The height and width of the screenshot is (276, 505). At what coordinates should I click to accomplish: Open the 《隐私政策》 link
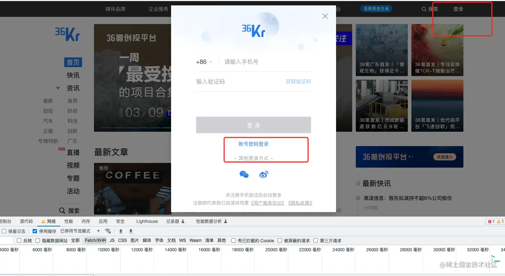[x=300, y=203]
